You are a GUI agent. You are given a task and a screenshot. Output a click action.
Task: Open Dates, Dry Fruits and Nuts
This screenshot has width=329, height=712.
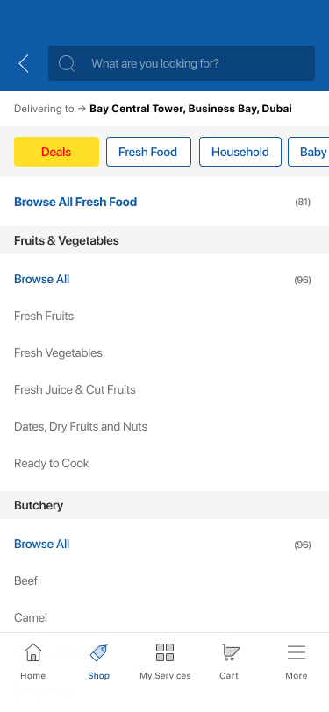coord(81,426)
